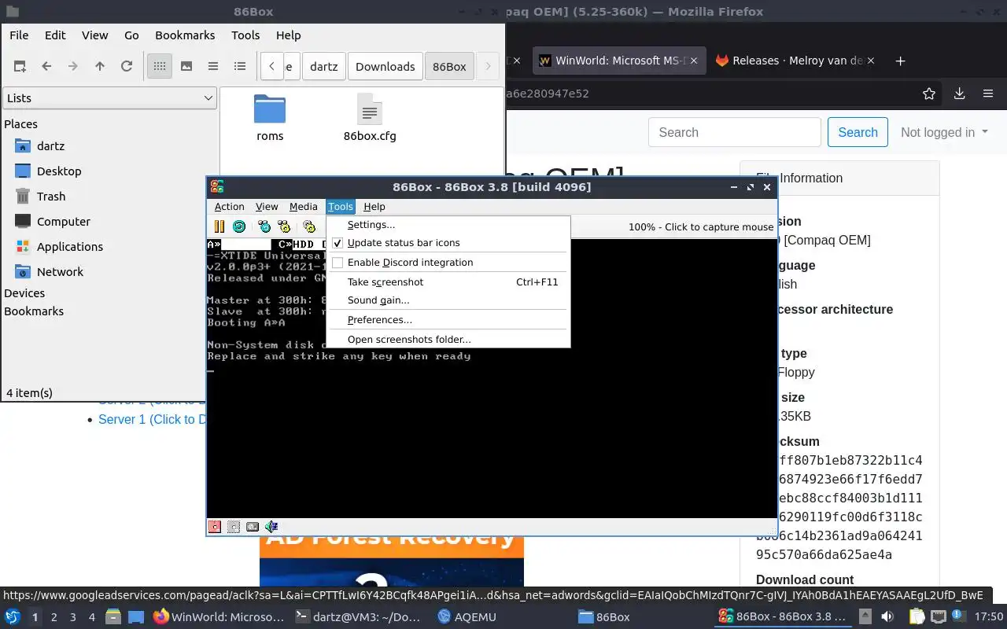Go forward in file manager
This screenshot has width=1007, height=629.
coord(73,67)
